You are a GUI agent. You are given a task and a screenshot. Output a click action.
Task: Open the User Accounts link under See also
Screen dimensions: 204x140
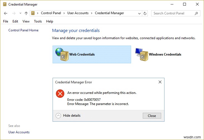coord(19,132)
